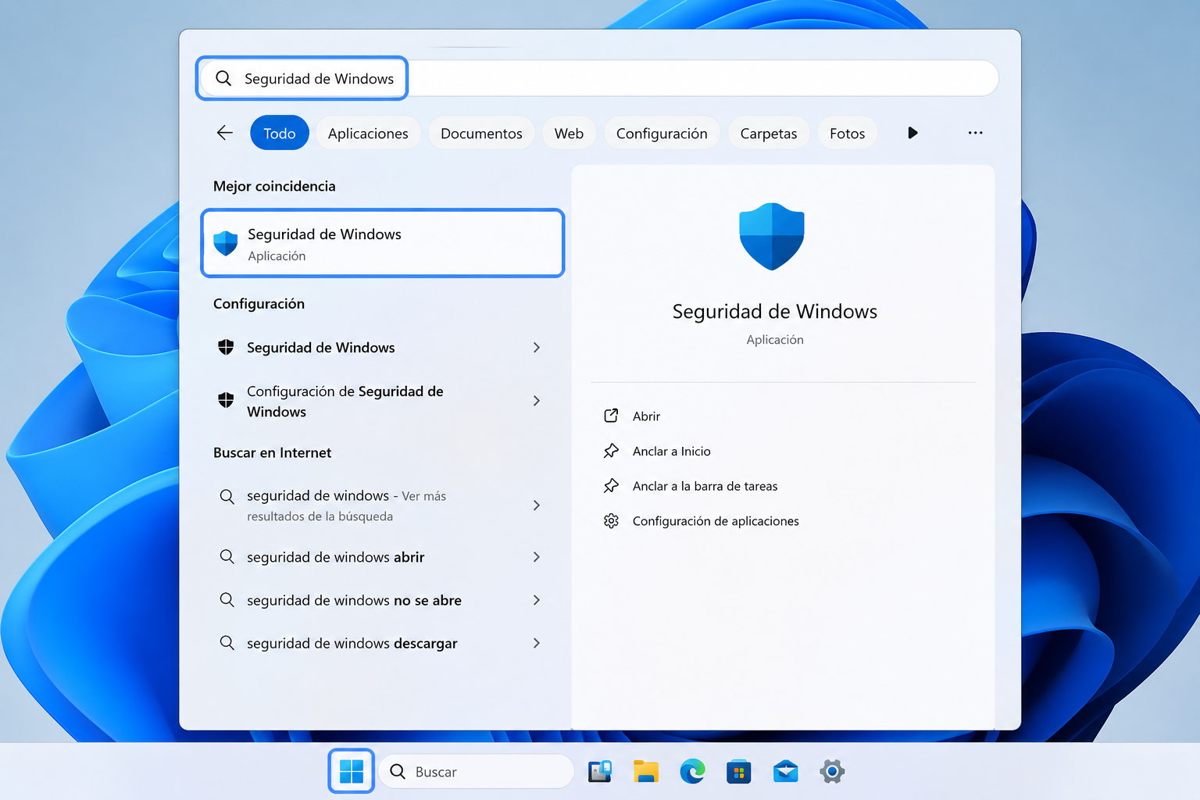1200x800 pixels.
Task: Expand arrow for Seguridad de Windows setting
Action: [x=537, y=348]
